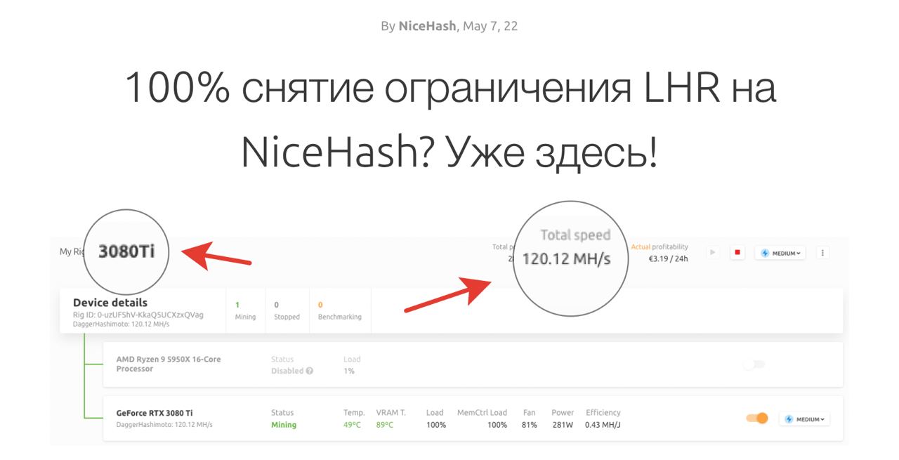Click the AMD Ryzen 9 5950X device name
This screenshot has width=899, height=460.
point(169,364)
